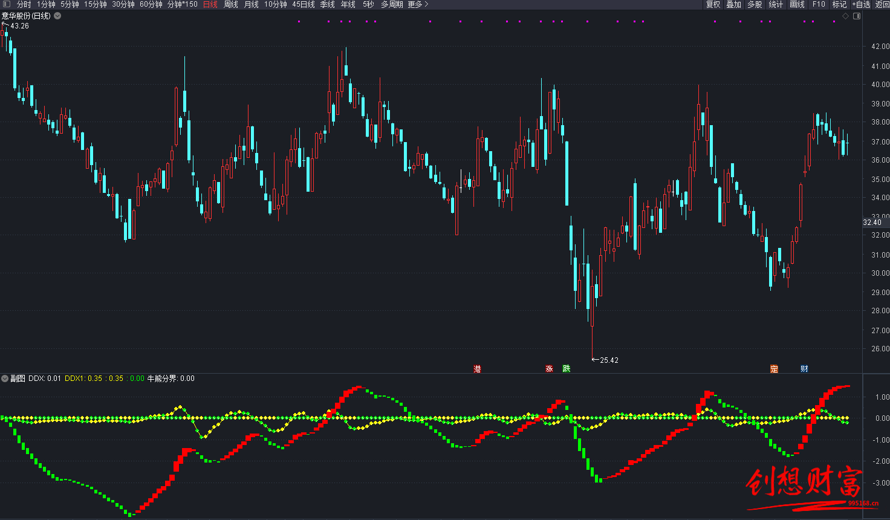The width and height of the screenshot is (890, 520).
Task: Switch to 分时 intraday view
Action: click(x=24, y=4)
